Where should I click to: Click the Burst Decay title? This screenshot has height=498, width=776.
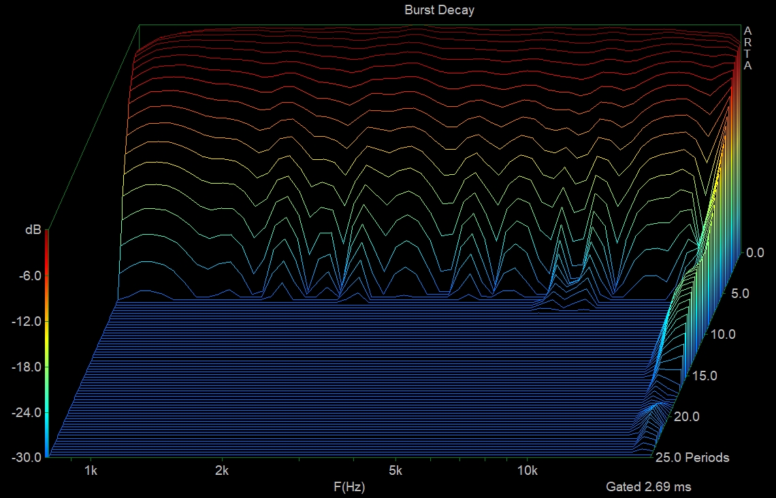(x=438, y=10)
